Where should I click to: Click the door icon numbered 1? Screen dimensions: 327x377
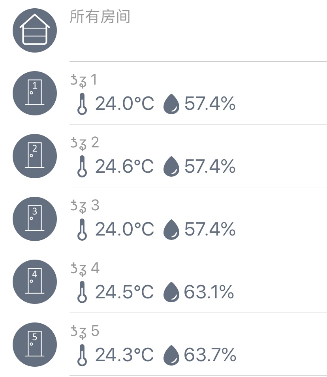pos(35,93)
